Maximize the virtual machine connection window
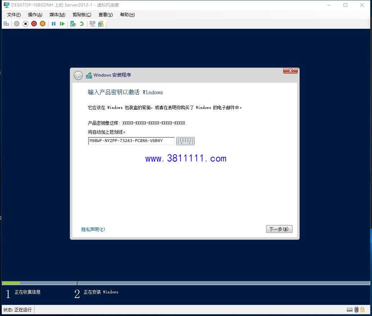This screenshot has height=316, width=372. click(x=345, y=5)
